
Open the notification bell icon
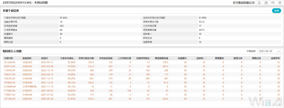click(x=259, y=3)
